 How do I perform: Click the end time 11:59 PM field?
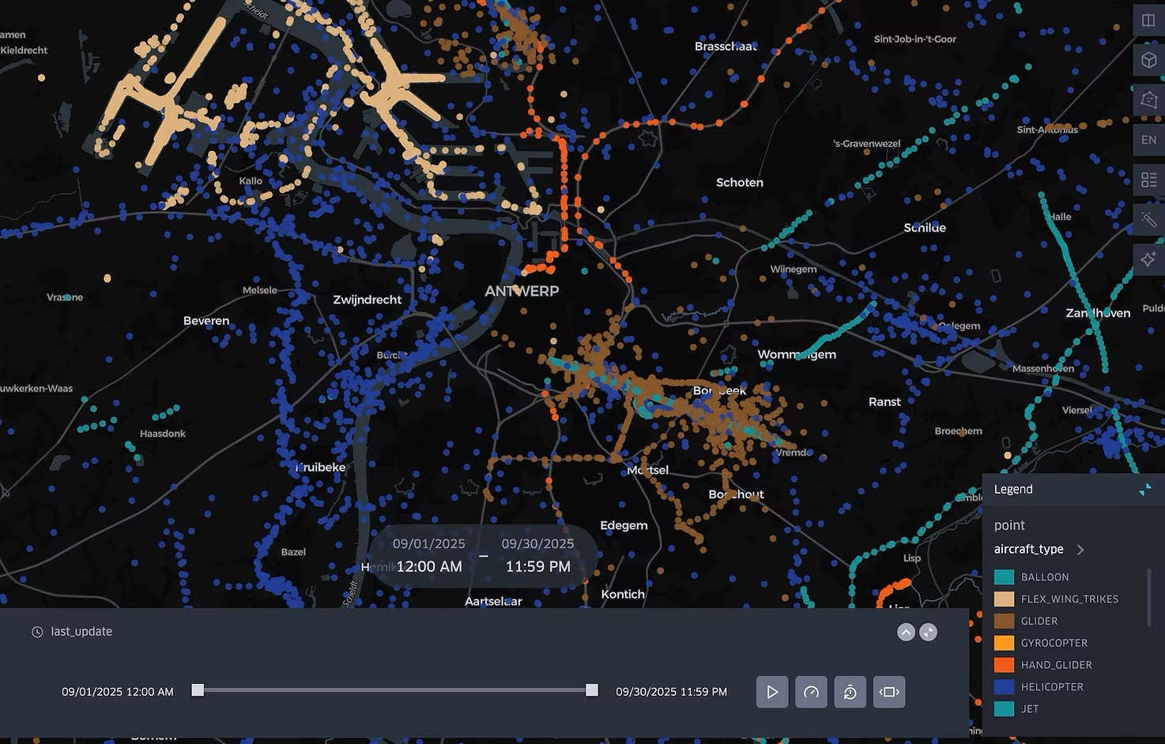click(537, 566)
